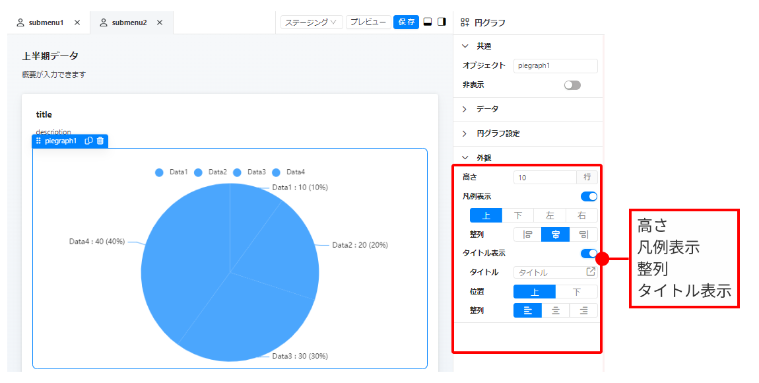Turn off the タイトル表示 switch

(589, 253)
